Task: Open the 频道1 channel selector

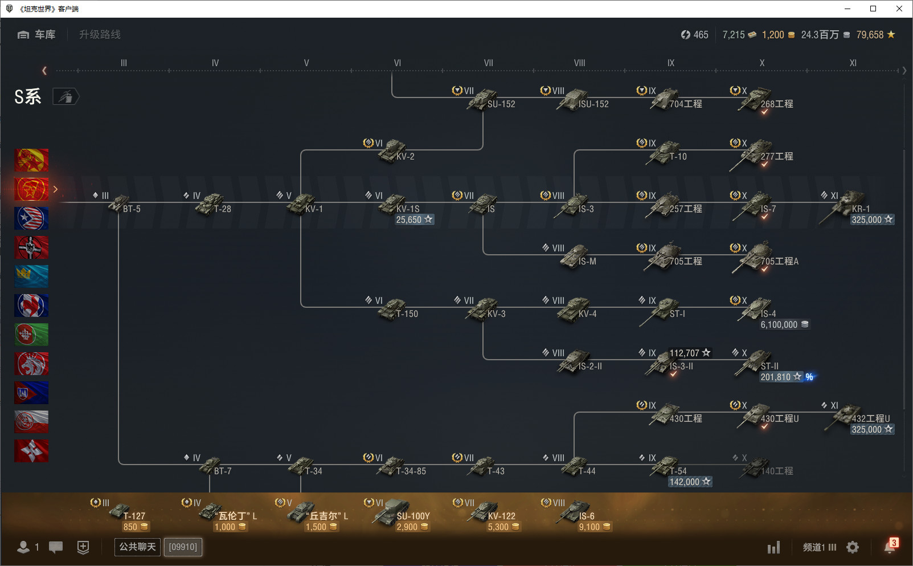Action: (x=820, y=547)
